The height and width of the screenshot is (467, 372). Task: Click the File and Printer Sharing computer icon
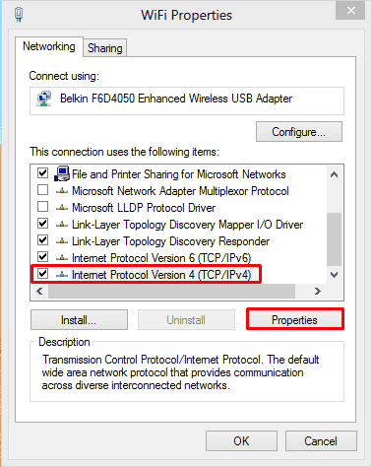(62, 173)
